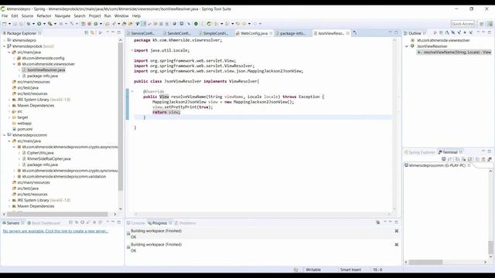The image size is (495, 278).
Task: Click the Debug bug toolbar icon
Action: (x=29, y=24)
